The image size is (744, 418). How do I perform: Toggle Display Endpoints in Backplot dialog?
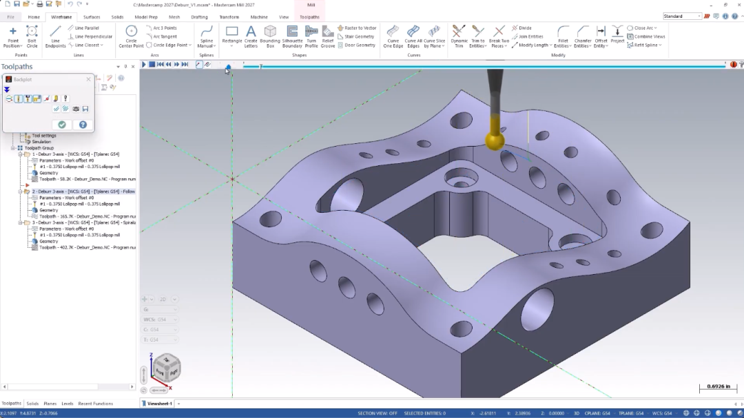click(x=47, y=98)
